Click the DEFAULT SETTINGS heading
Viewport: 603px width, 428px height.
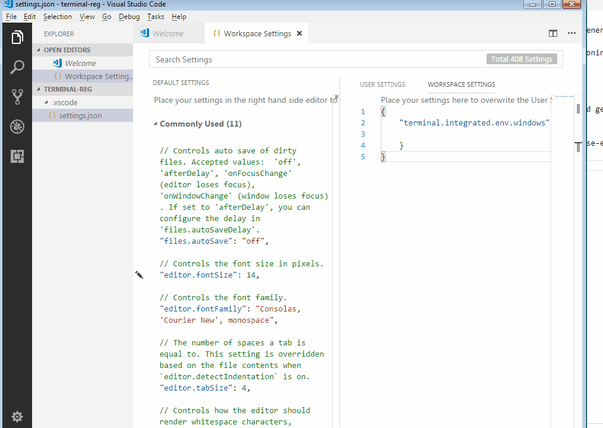pos(181,83)
